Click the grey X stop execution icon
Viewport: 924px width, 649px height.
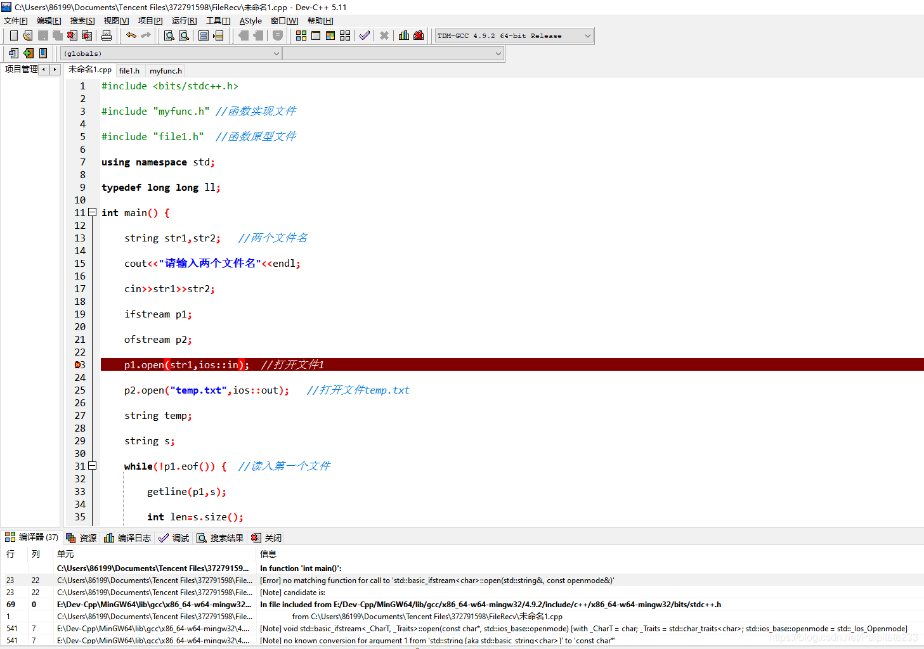(384, 35)
